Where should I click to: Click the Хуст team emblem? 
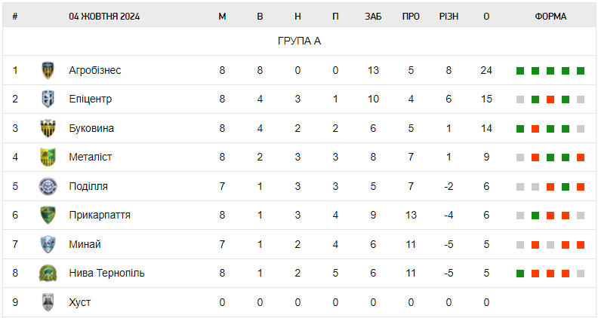point(48,302)
